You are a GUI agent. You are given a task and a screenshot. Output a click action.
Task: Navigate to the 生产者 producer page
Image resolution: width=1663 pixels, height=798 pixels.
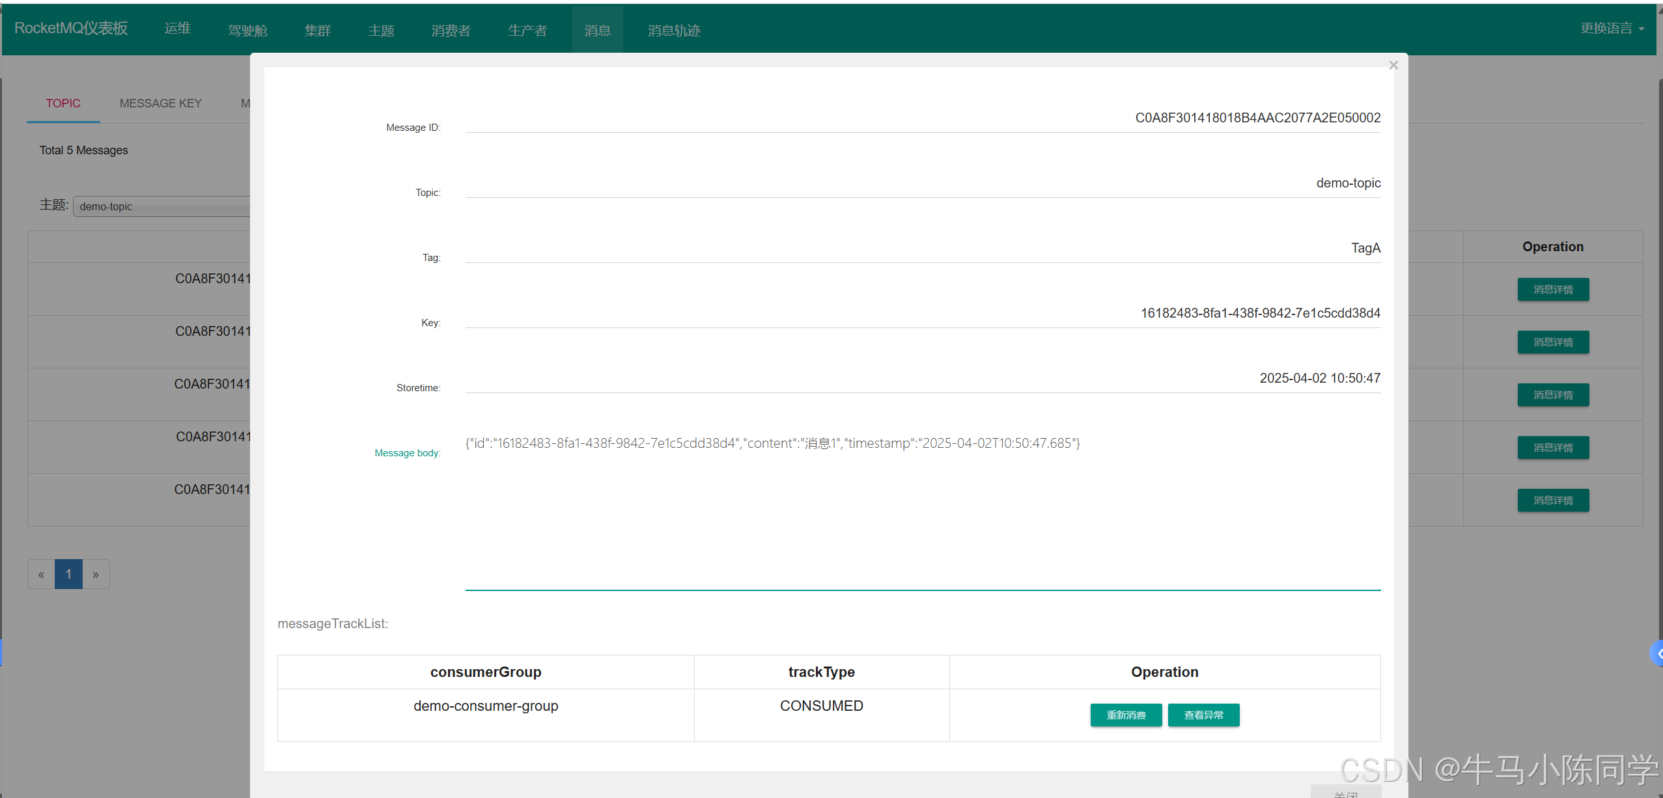pyautogui.click(x=527, y=31)
